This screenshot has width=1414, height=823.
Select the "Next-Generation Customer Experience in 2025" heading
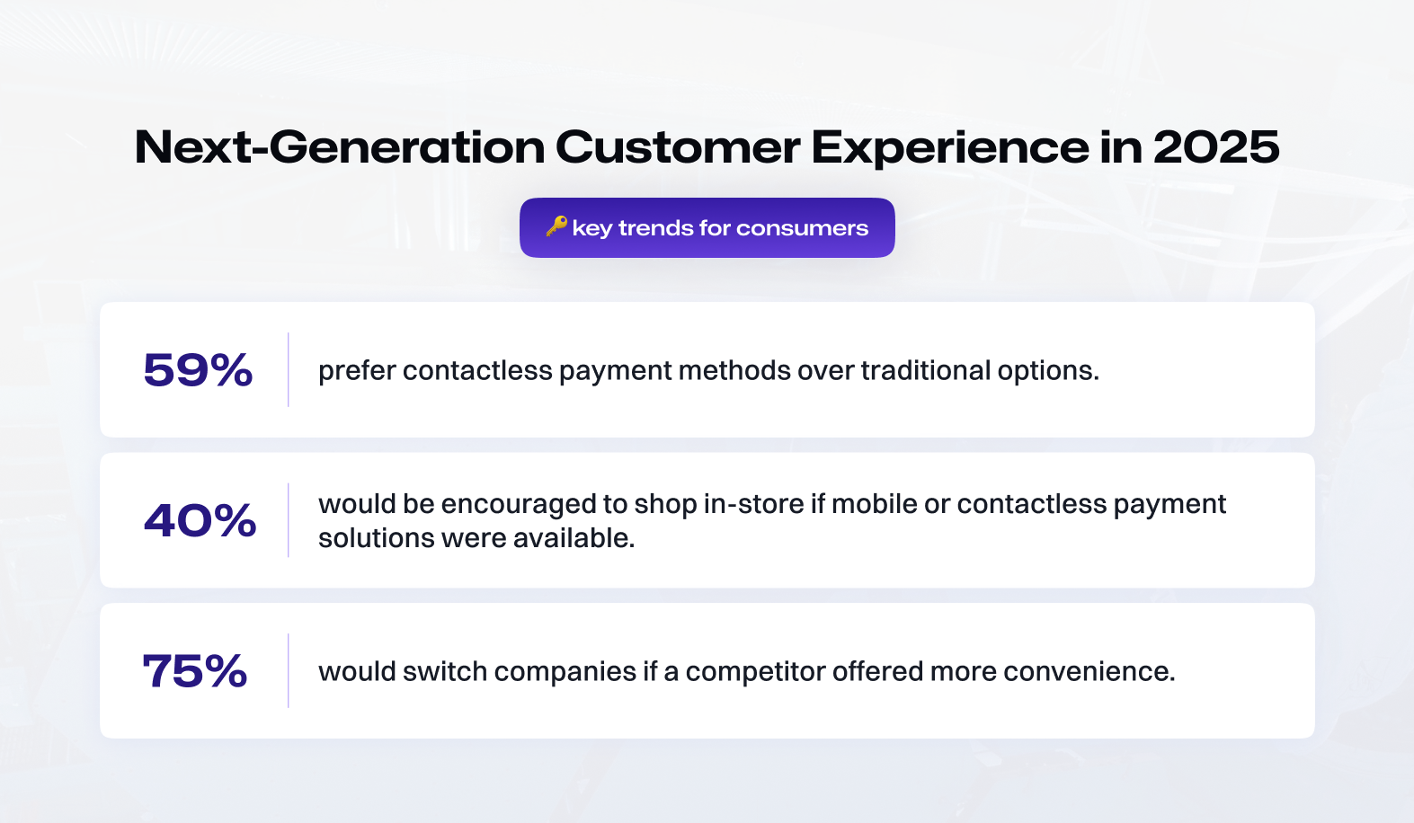click(707, 147)
